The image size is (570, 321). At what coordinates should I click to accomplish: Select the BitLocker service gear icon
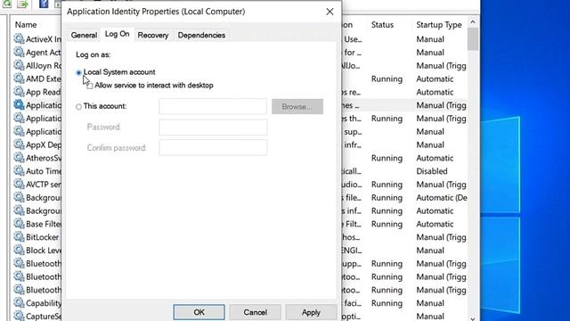(x=19, y=236)
